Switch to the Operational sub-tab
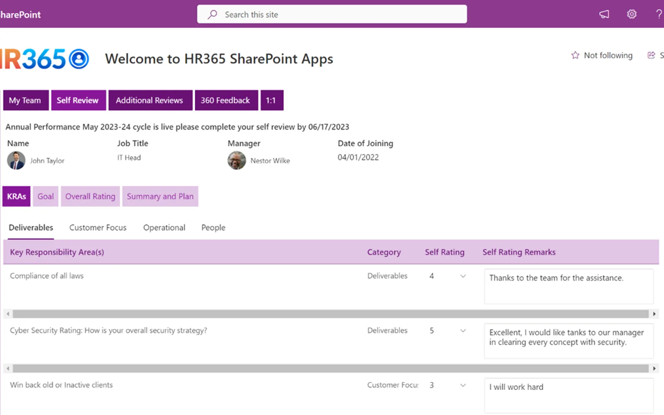Viewport: 664px width, 415px height. [x=164, y=228]
